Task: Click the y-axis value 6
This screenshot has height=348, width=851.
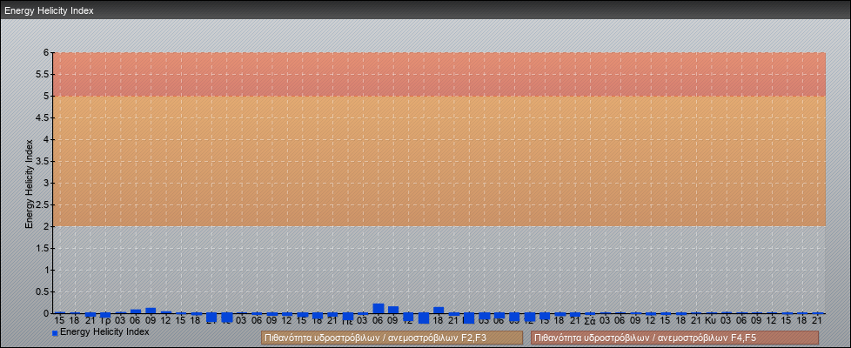Action: pos(46,53)
